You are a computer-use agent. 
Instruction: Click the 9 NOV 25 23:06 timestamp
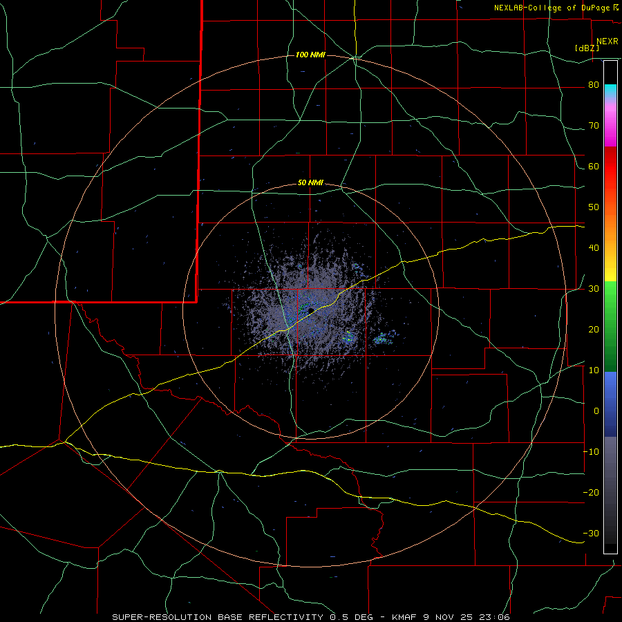pyautogui.click(x=466, y=617)
